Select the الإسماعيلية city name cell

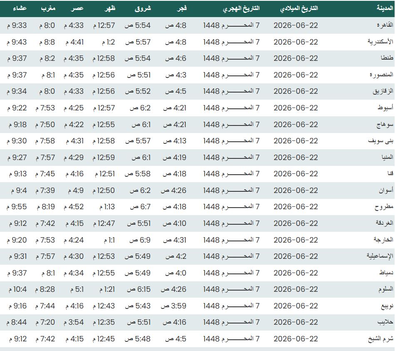(380, 256)
